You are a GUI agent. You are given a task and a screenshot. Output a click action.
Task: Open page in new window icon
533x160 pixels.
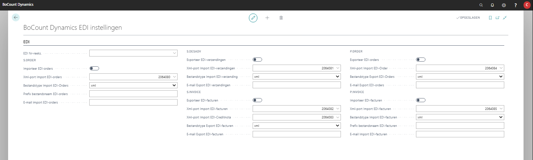pos(497,18)
